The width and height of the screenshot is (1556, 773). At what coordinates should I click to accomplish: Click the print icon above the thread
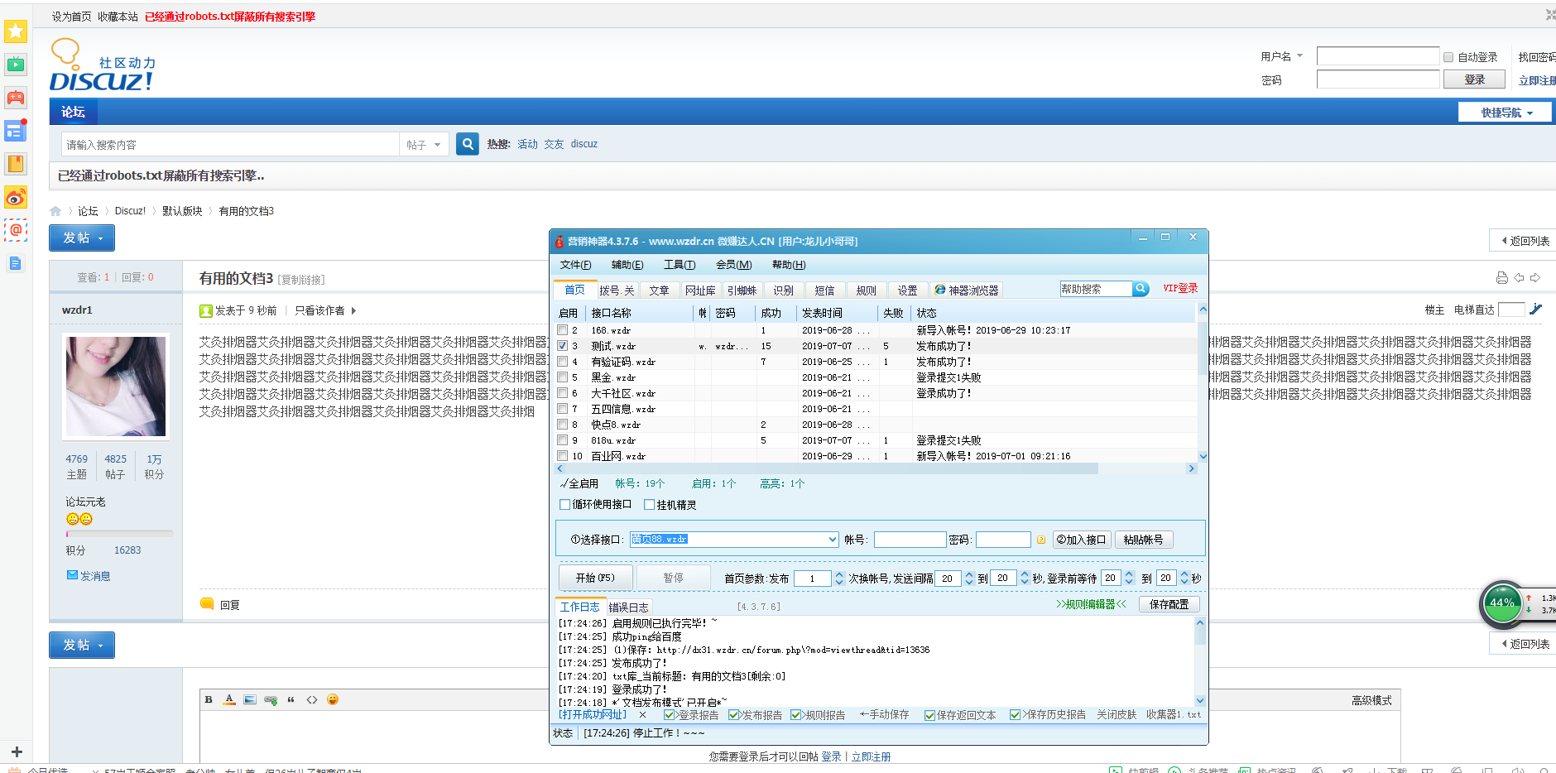pyautogui.click(x=1501, y=277)
